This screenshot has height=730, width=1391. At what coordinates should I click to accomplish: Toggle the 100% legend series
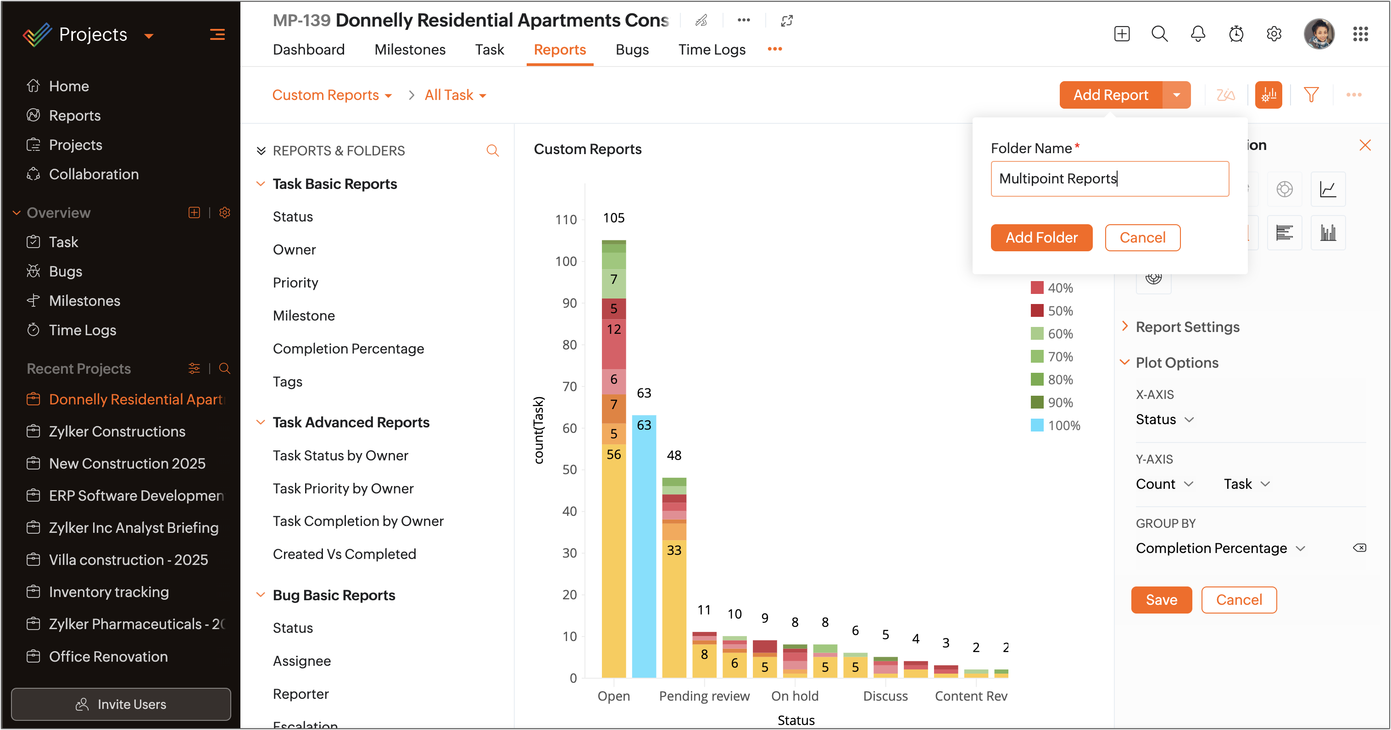(x=1055, y=425)
